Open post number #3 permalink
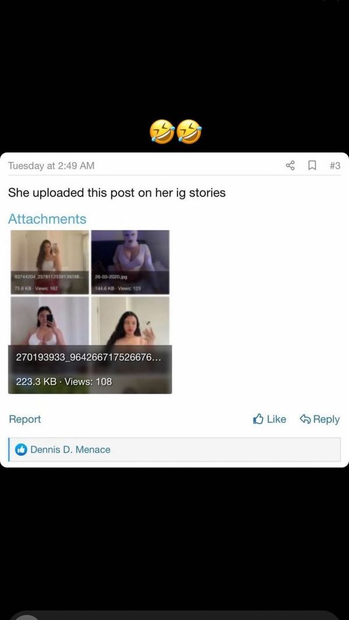Image resolution: width=349 pixels, height=620 pixels. click(335, 166)
